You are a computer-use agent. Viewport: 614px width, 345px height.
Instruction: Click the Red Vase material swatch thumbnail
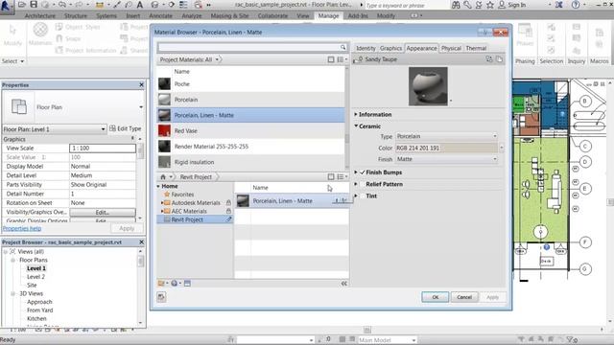click(x=164, y=130)
